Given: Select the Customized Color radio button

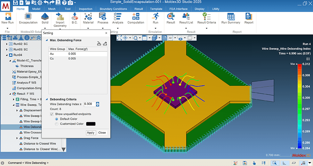Looking at the screenshot, I should click(56, 124).
